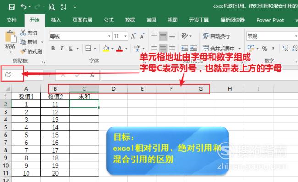Click the Fill Color bucket icon
This screenshot has height=182, width=298.
[106, 49]
